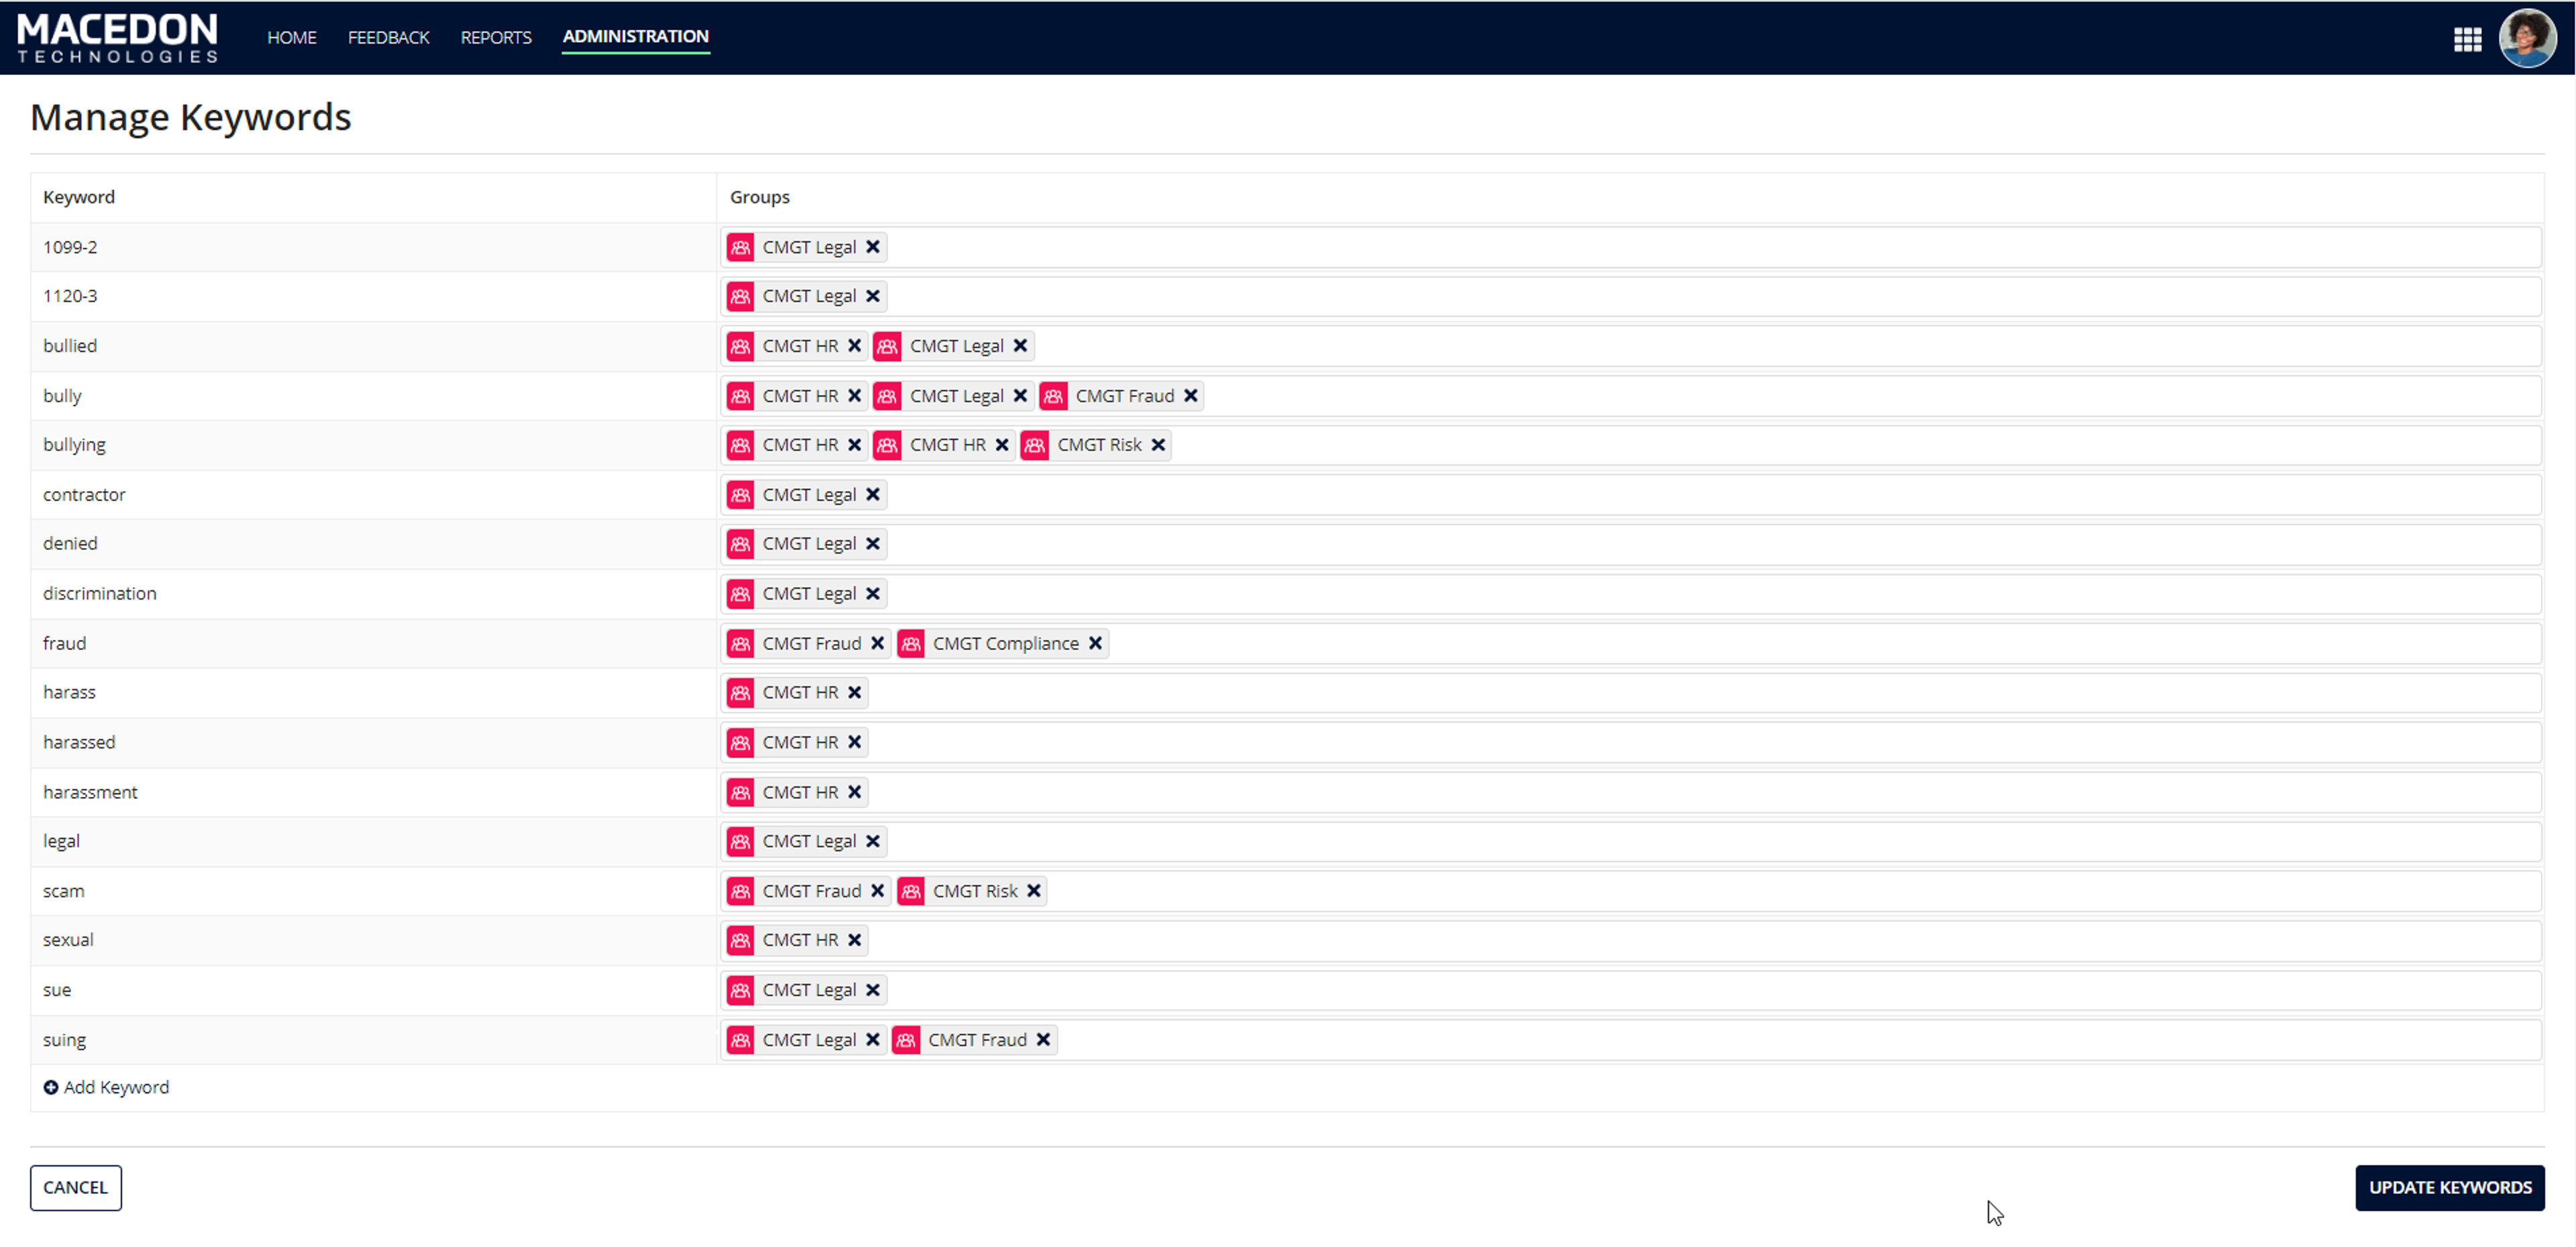Viewport: 2576px width, 1247px height.
Task: Remove CMGT HR from bully row
Action: tap(854, 396)
